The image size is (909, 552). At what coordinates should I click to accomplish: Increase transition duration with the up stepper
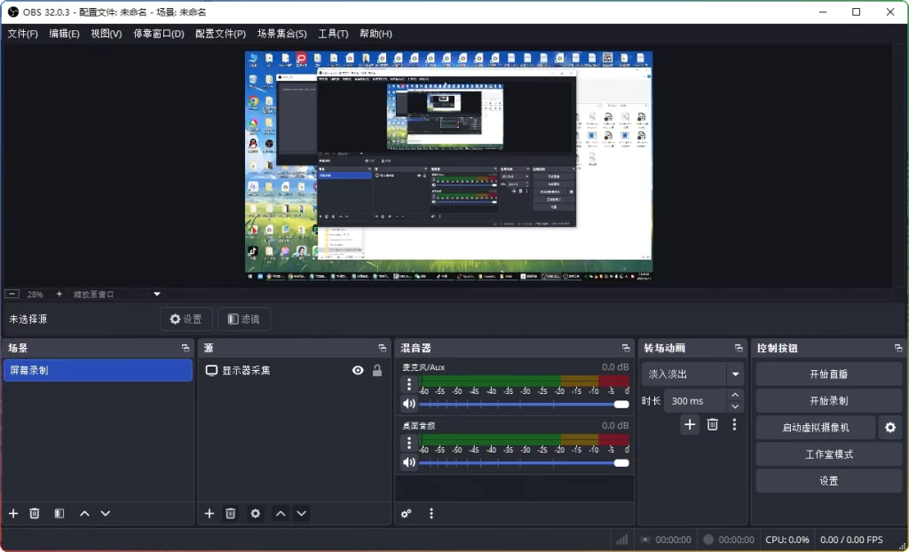coord(733,395)
